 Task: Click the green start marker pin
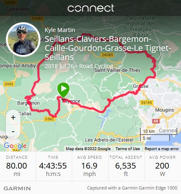(x=63, y=90)
